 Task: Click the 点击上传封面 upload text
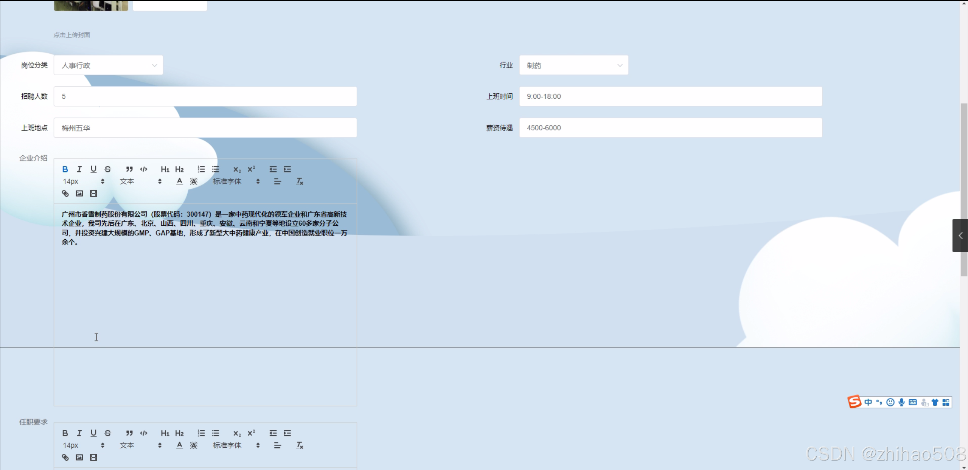[72, 35]
